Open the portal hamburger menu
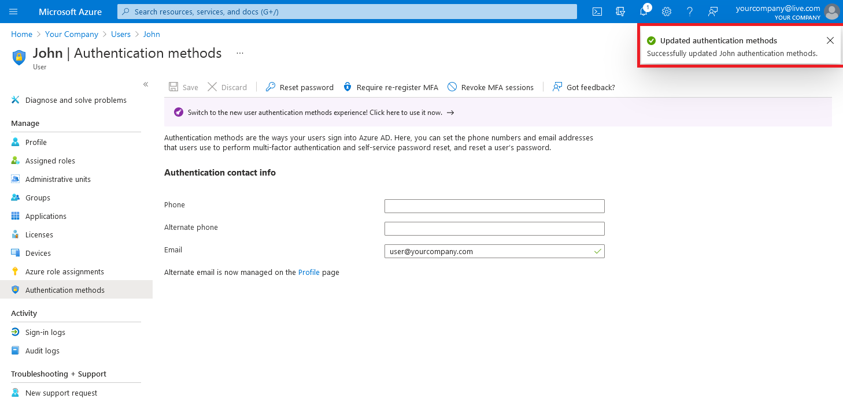 click(x=13, y=12)
